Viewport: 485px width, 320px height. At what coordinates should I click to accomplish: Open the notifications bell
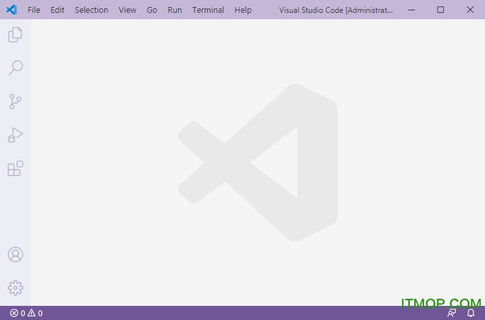click(471, 313)
